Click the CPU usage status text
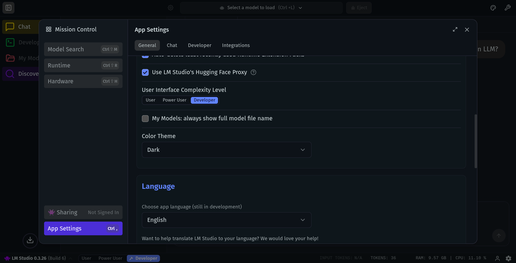Image resolution: width=516 pixels, height=263 pixels. point(471,258)
